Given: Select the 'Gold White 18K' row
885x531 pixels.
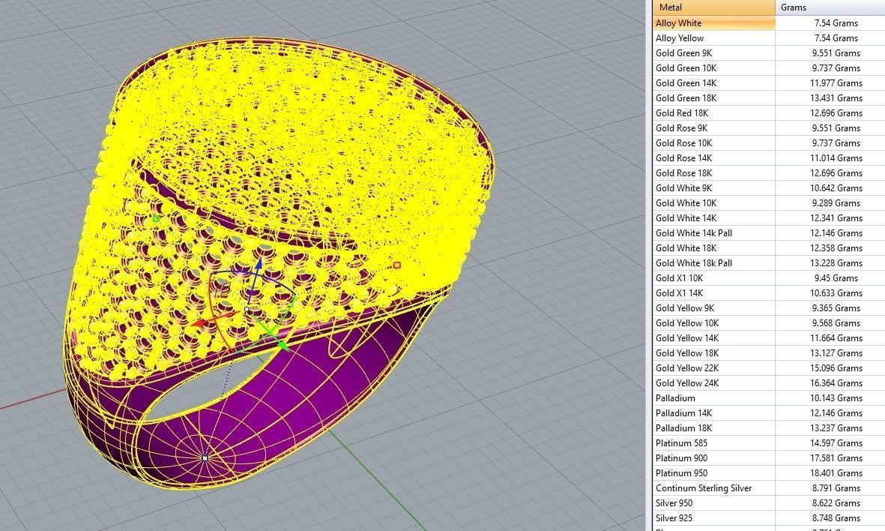Looking at the screenshot, I should pos(769,248).
